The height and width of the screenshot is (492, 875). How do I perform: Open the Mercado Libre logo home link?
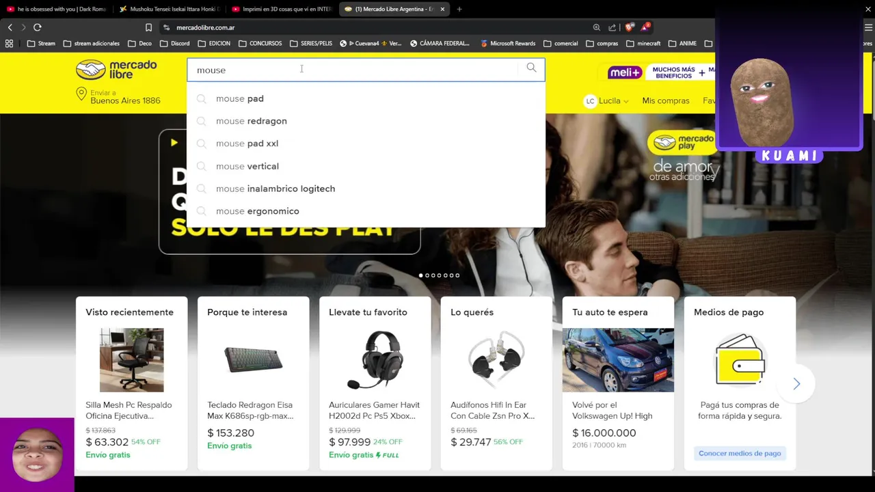pyautogui.click(x=116, y=69)
